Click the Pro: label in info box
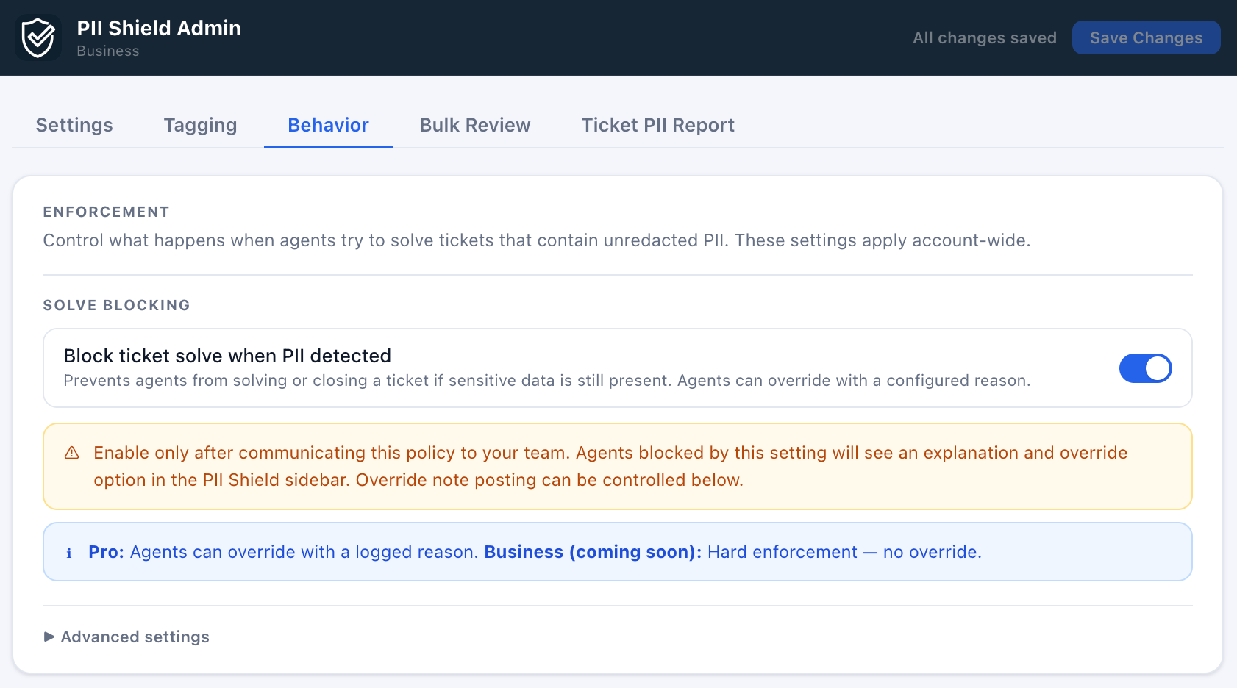 point(107,552)
